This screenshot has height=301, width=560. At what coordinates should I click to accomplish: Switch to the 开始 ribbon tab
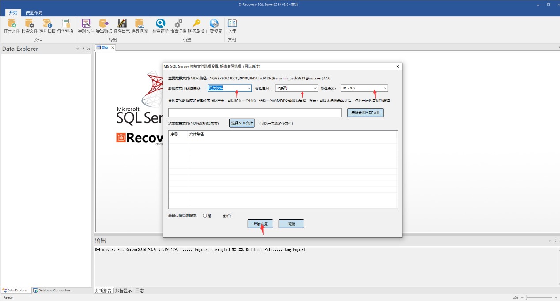(x=13, y=13)
